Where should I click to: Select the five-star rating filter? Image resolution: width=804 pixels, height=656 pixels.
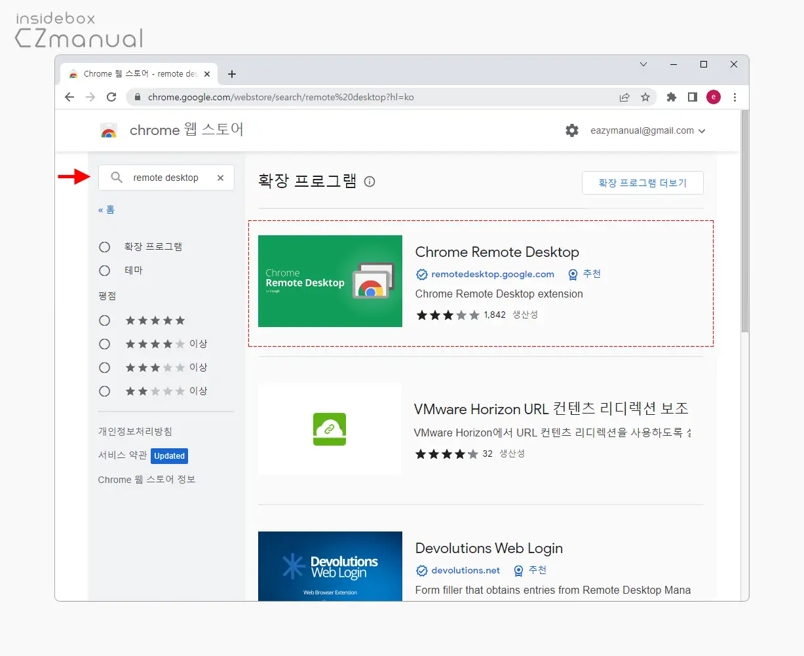coord(104,320)
